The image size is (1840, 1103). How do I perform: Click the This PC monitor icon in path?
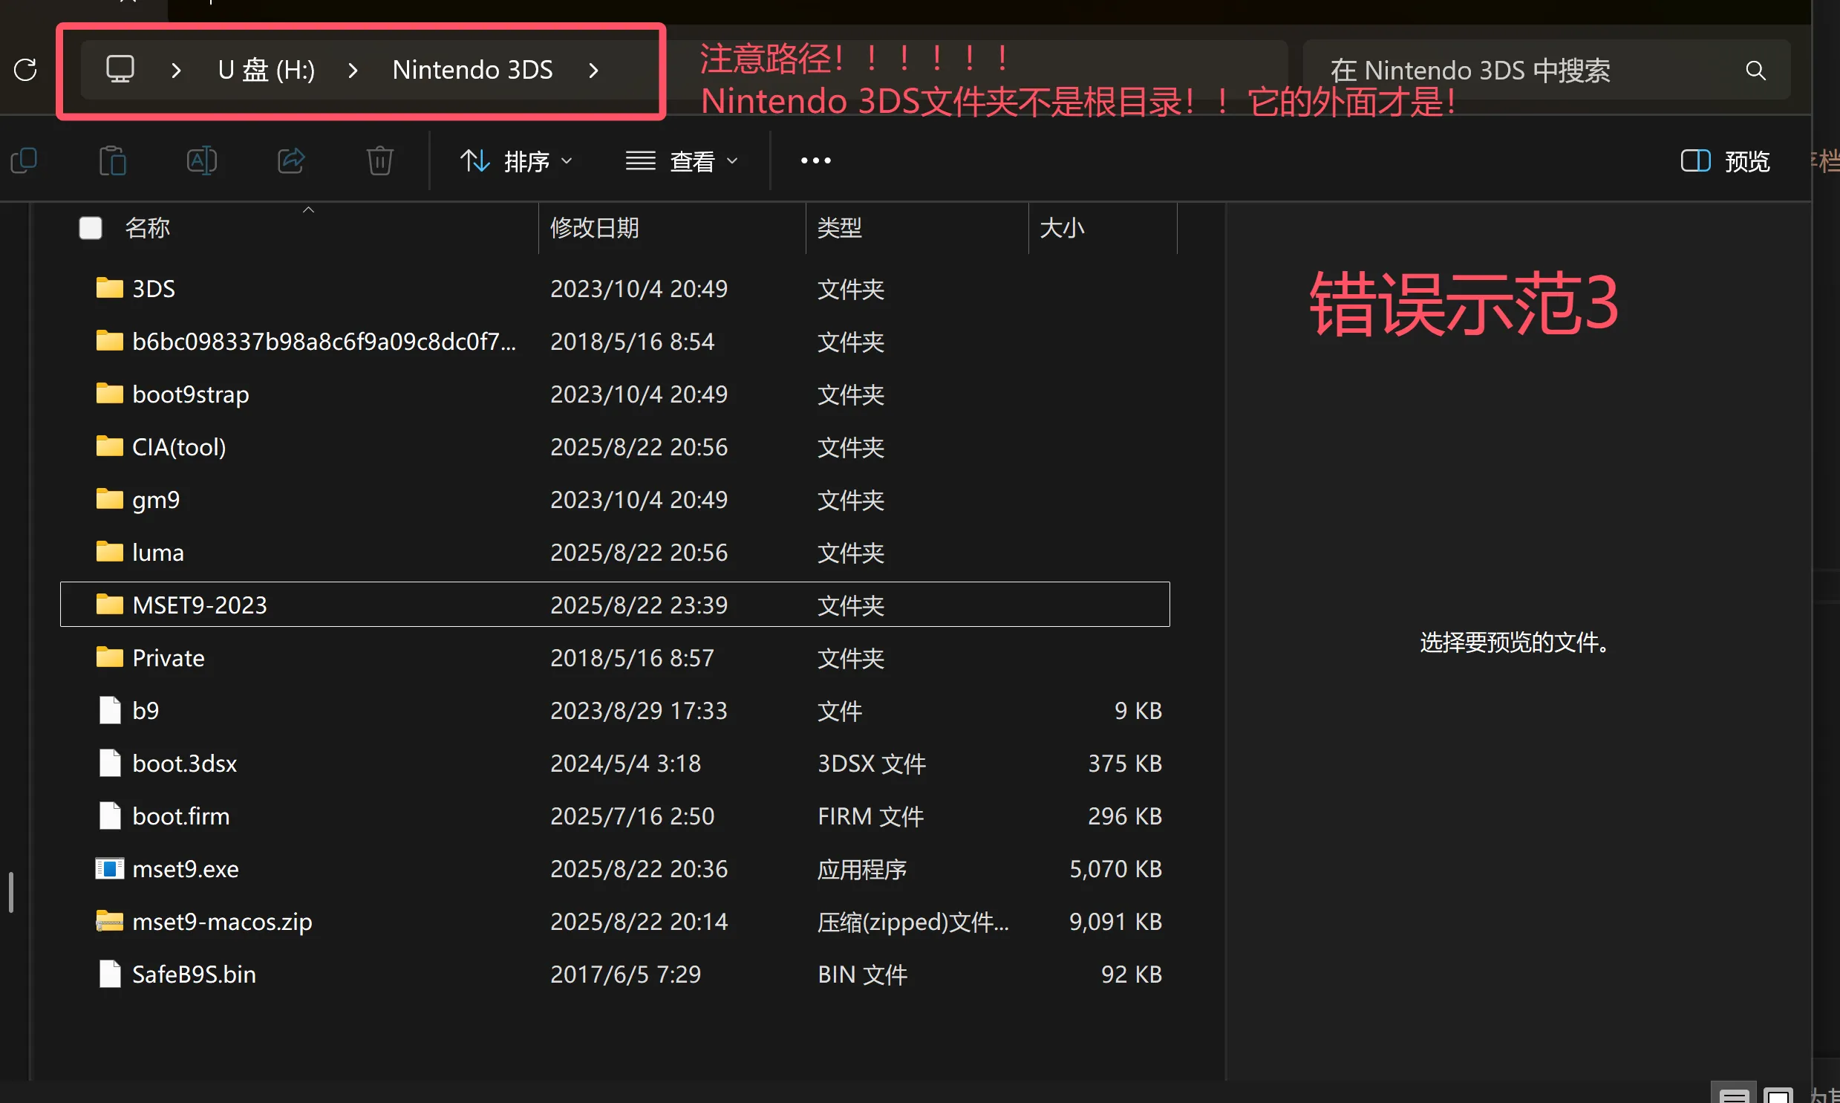[x=120, y=69]
